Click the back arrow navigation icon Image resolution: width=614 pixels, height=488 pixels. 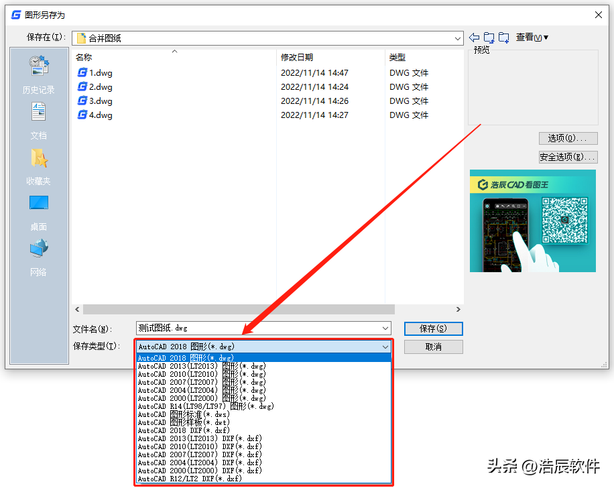point(474,38)
